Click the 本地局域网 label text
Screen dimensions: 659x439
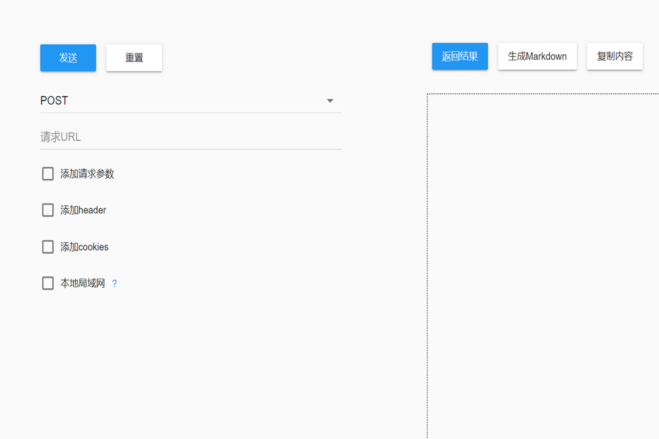[x=80, y=282]
